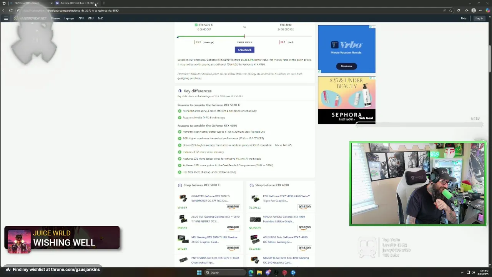This screenshot has width=492, height=277.
Task: Open Discord icon in taskbar
Action: click(x=268, y=272)
